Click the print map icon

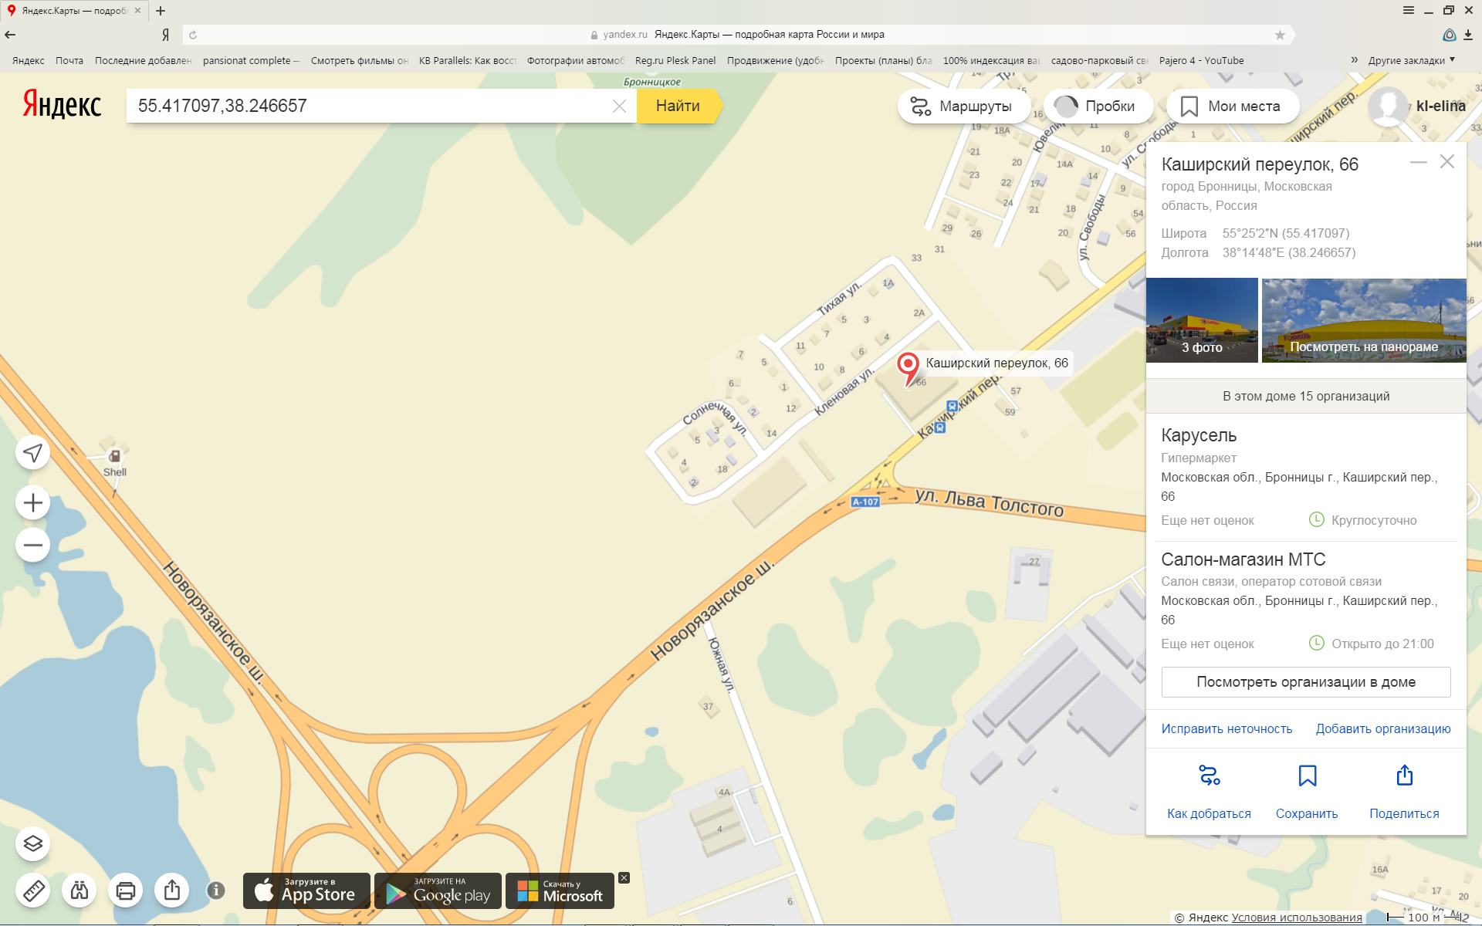(x=126, y=891)
